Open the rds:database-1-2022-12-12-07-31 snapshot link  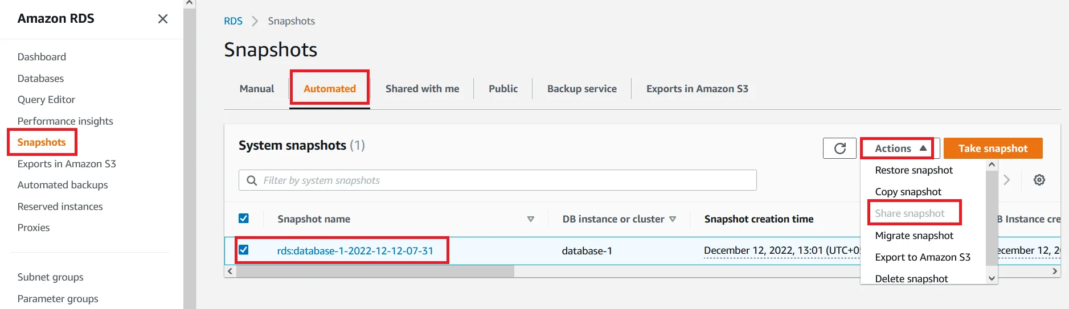pyautogui.click(x=355, y=251)
